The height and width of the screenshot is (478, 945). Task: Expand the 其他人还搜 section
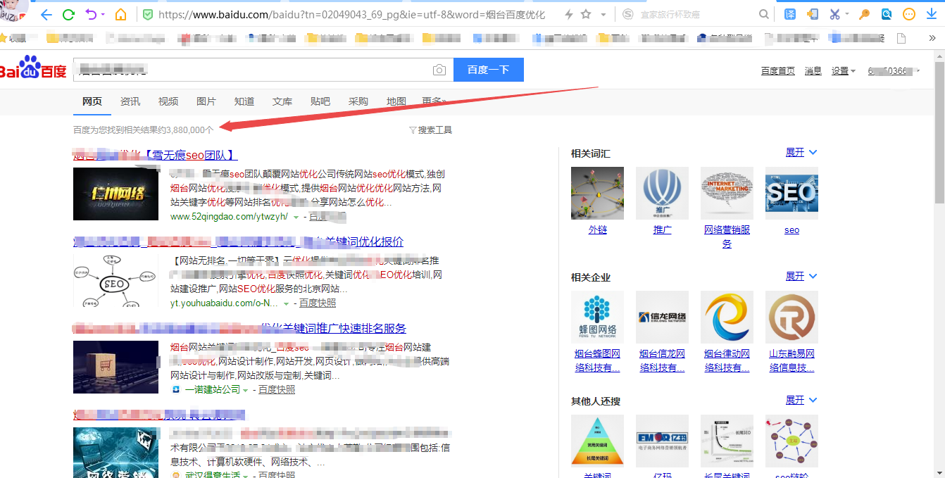(x=801, y=400)
